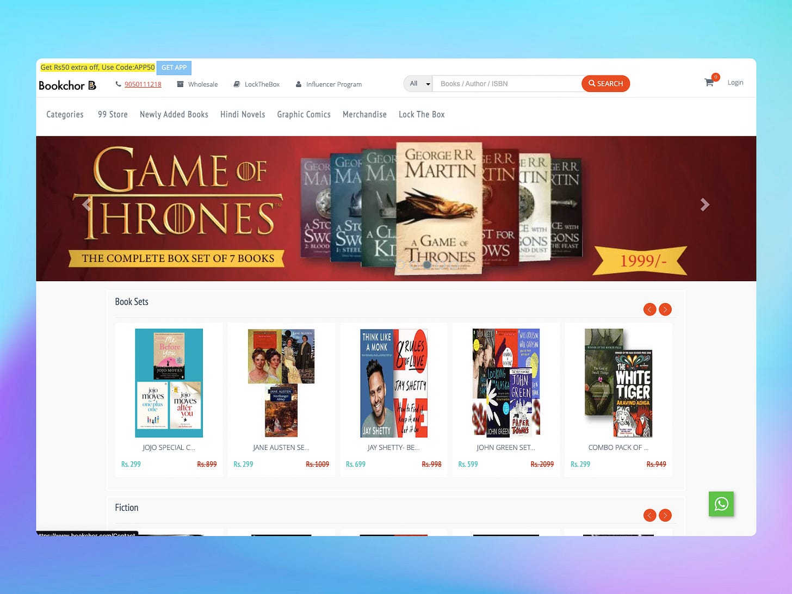Click the struck-through Rs. 2099 price
The image size is (792, 594).
(x=542, y=464)
